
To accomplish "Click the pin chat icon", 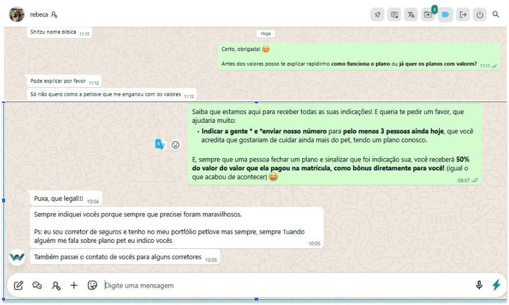I will [x=377, y=15].
